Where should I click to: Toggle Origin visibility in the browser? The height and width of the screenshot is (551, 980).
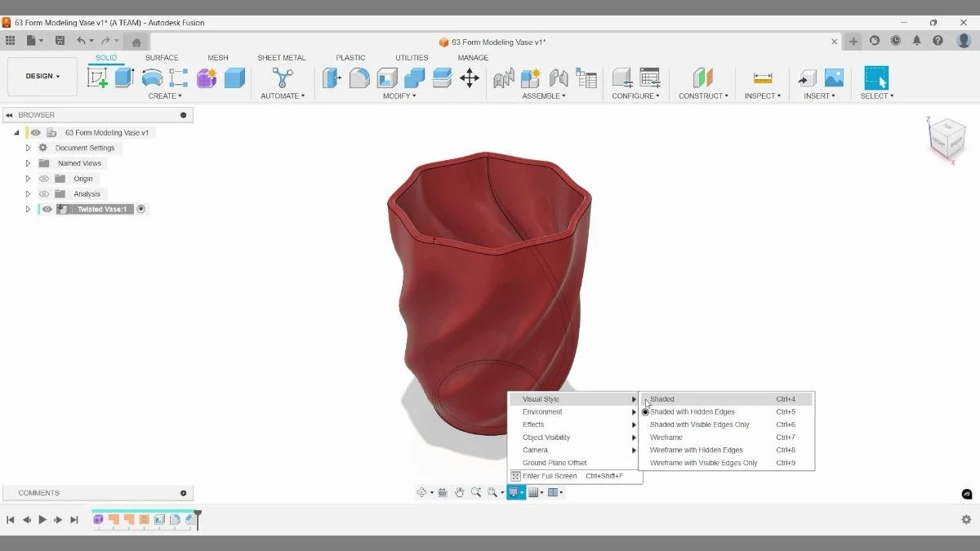click(44, 178)
